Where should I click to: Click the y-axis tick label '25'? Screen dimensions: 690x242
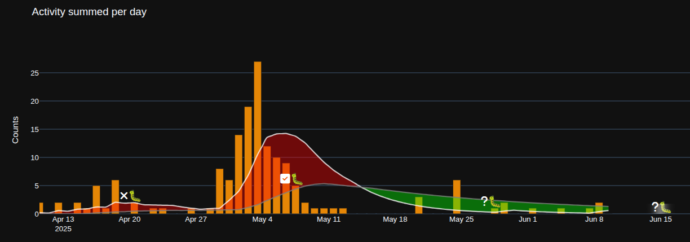click(x=34, y=73)
